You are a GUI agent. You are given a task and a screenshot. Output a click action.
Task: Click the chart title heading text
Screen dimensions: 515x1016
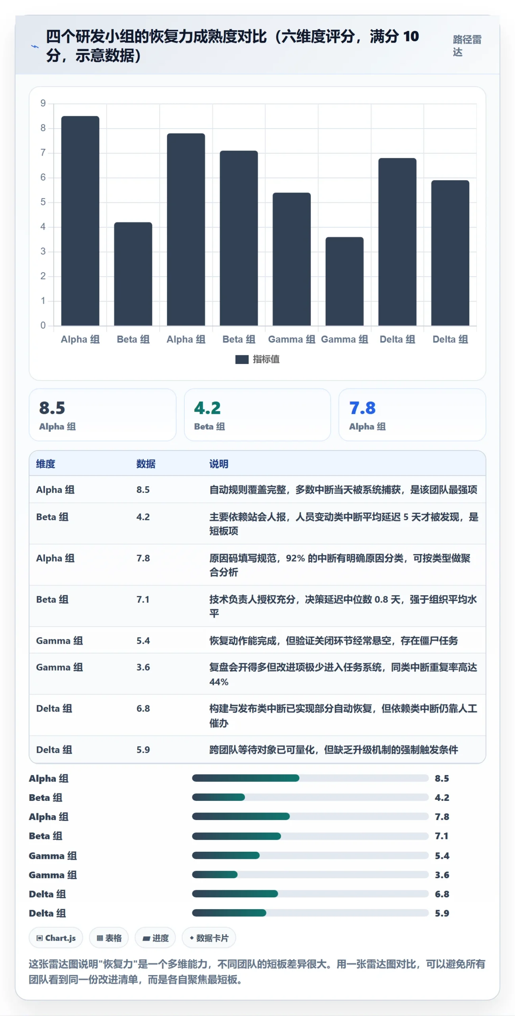pyautogui.click(x=232, y=46)
